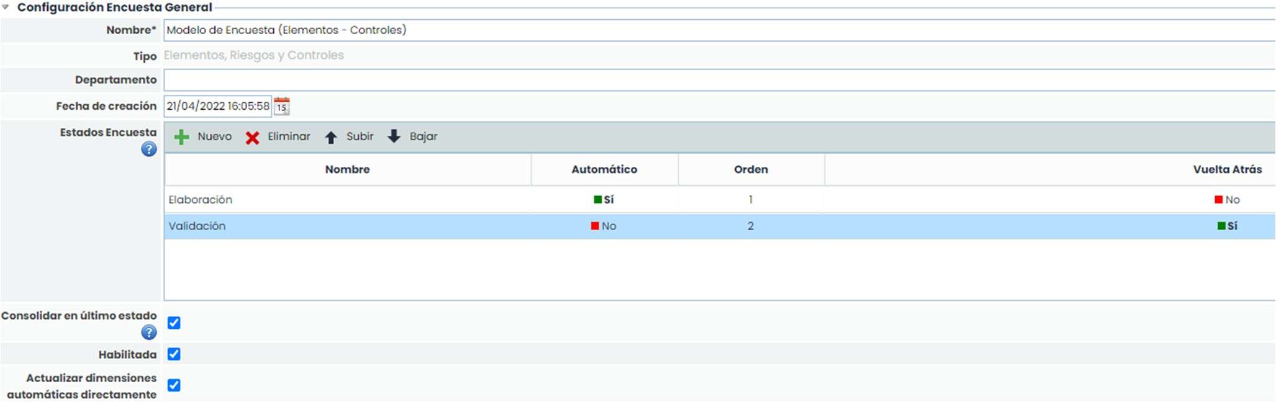Open the calendar date picker icon
Viewport: 1276px width, 402px height.
(x=282, y=106)
